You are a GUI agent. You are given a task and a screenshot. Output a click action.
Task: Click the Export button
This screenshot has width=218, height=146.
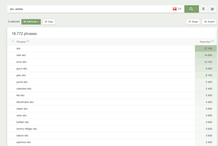pyautogui.click(x=209, y=22)
